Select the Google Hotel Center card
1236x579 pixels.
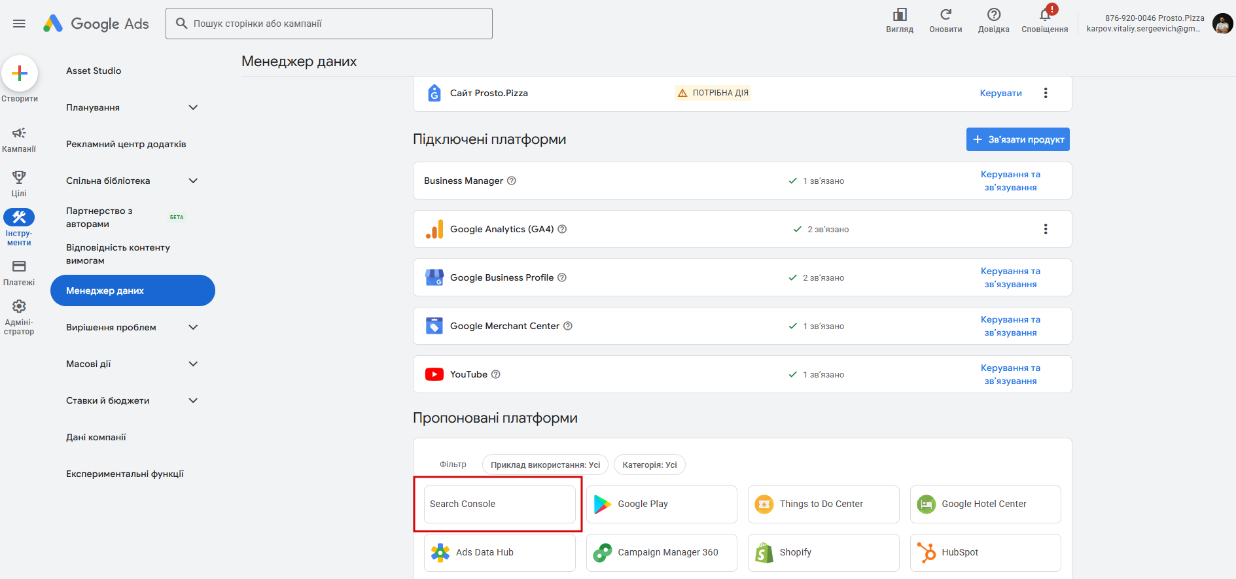985,504
